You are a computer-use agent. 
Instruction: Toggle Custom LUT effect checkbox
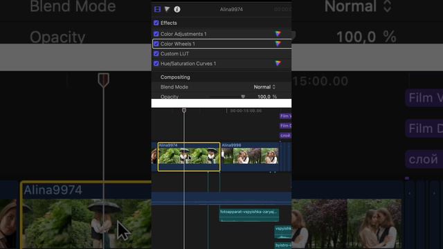(x=156, y=54)
